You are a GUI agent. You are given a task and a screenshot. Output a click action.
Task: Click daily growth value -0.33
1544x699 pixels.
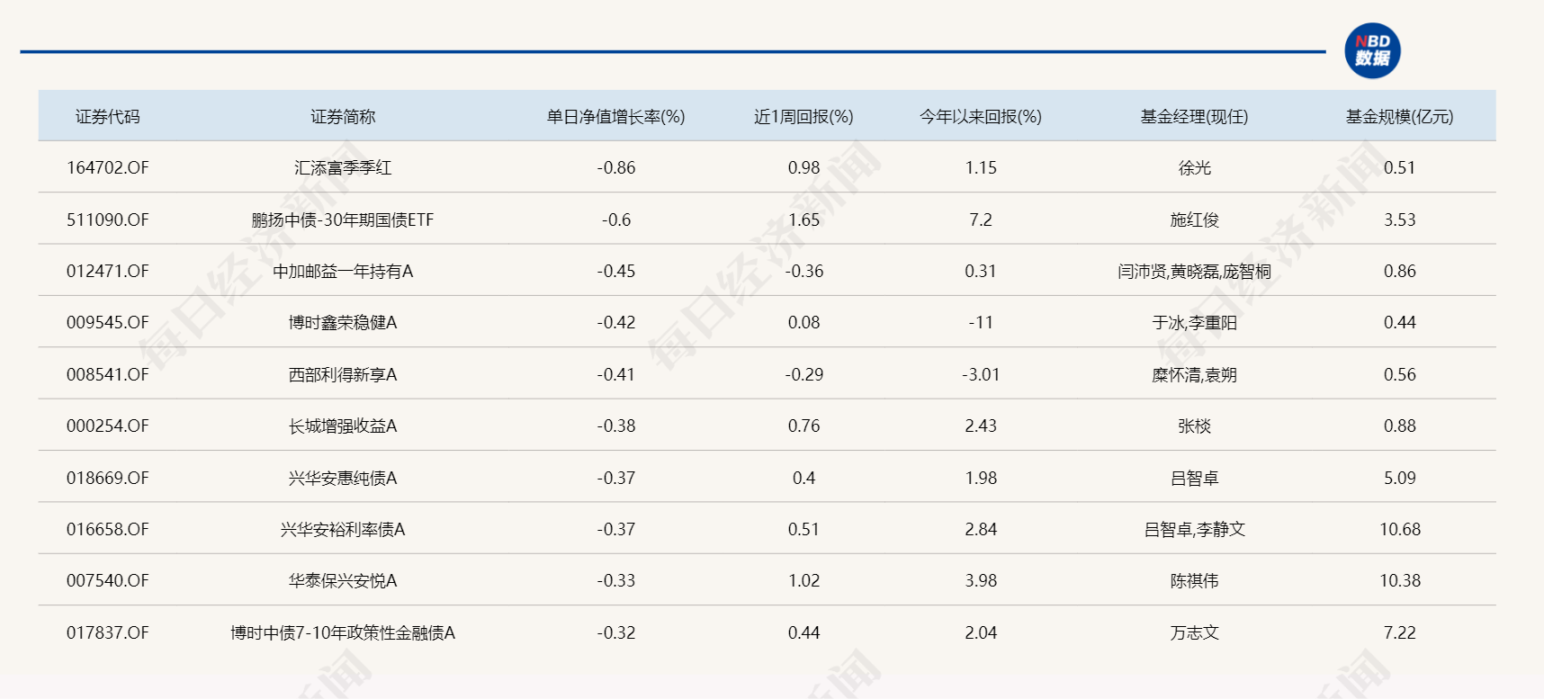[x=616, y=580]
